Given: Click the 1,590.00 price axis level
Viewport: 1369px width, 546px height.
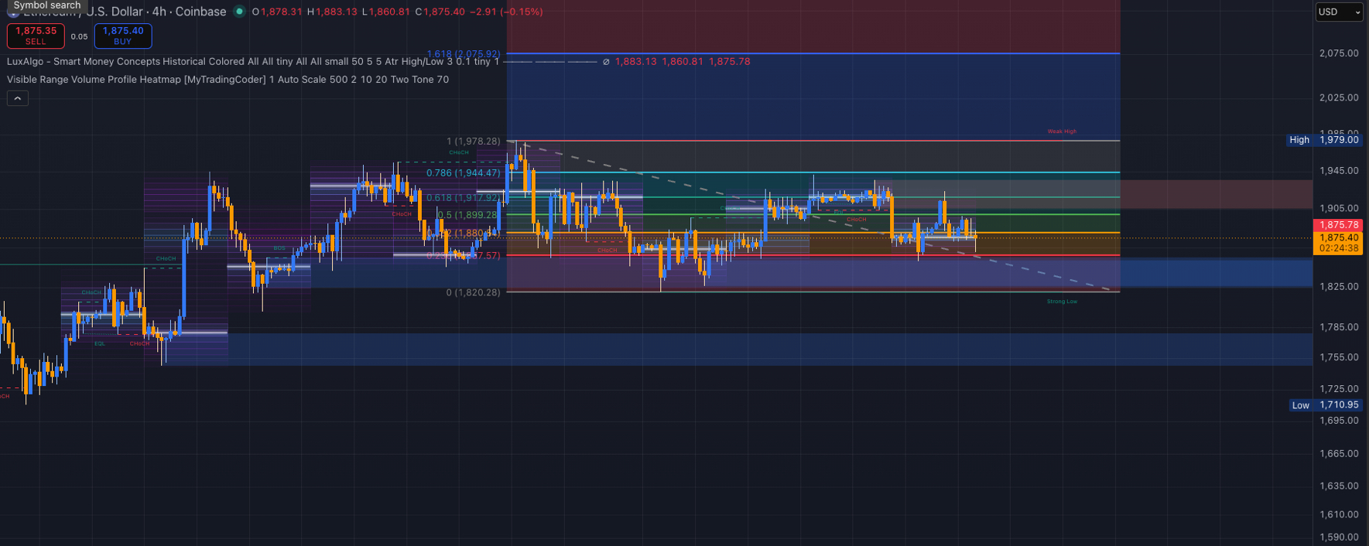Looking at the screenshot, I should pyautogui.click(x=1339, y=537).
